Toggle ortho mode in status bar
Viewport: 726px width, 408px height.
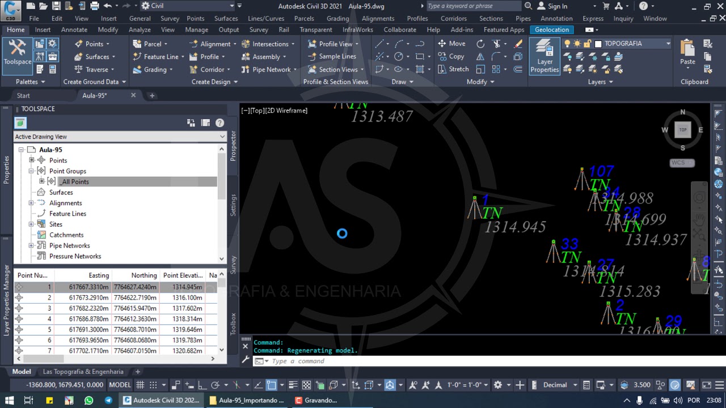(202, 385)
